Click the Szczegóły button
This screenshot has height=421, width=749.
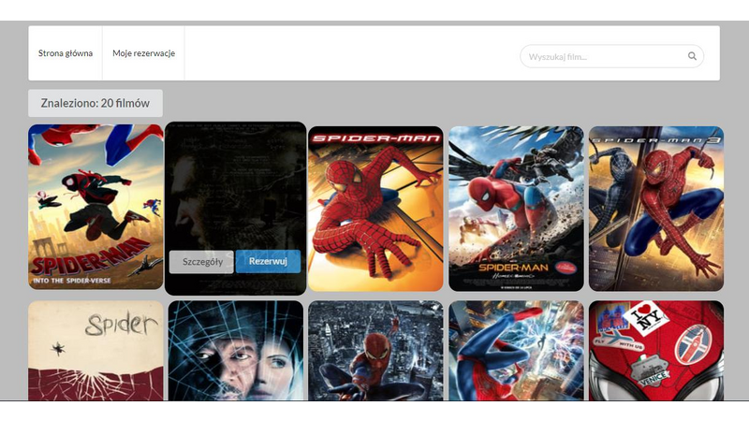201,262
